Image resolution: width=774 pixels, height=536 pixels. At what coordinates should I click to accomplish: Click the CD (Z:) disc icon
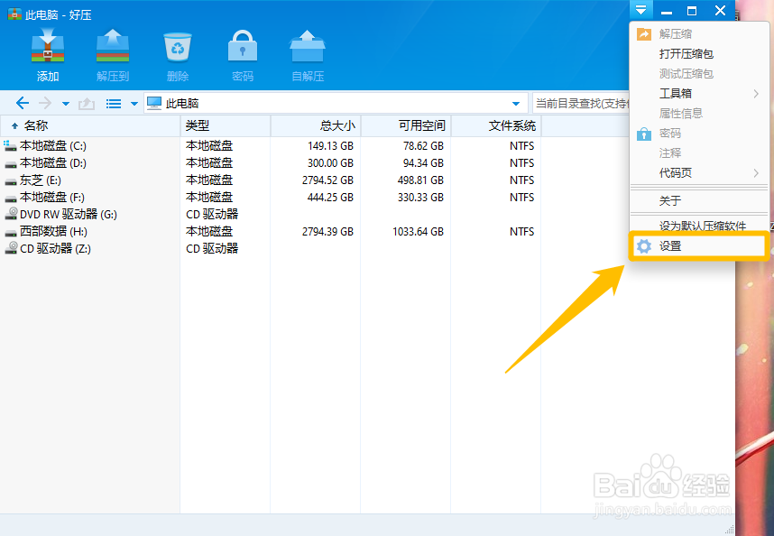point(11,248)
